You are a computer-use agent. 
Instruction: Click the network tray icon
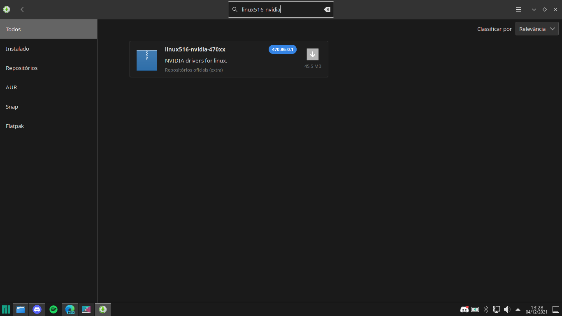[x=497, y=309]
